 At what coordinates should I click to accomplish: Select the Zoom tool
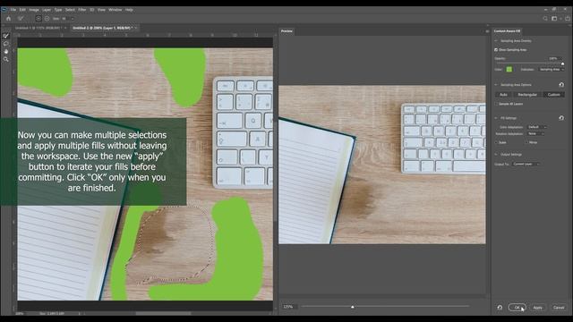pyautogui.click(x=6, y=59)
